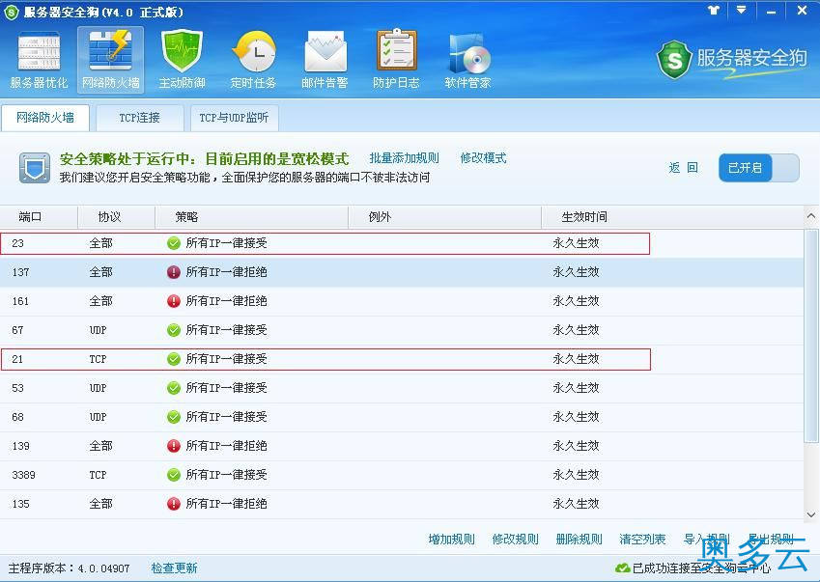Click the 检查更新 check update link
This screenshot has height=582, width=820.
pos(174,568)
